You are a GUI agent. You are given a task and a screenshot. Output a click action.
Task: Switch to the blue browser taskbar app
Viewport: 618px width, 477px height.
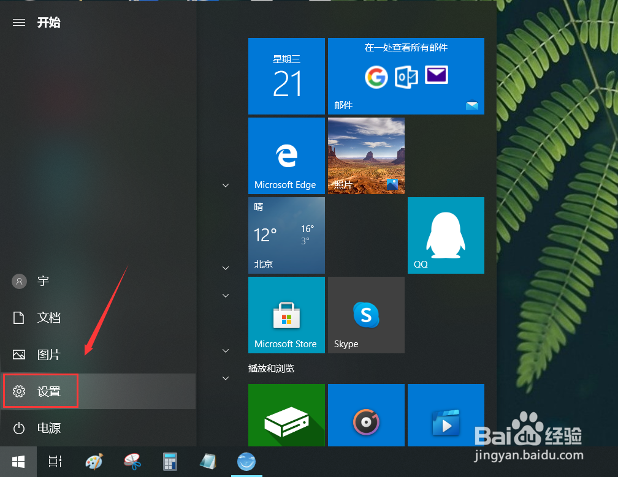point(246,462)
